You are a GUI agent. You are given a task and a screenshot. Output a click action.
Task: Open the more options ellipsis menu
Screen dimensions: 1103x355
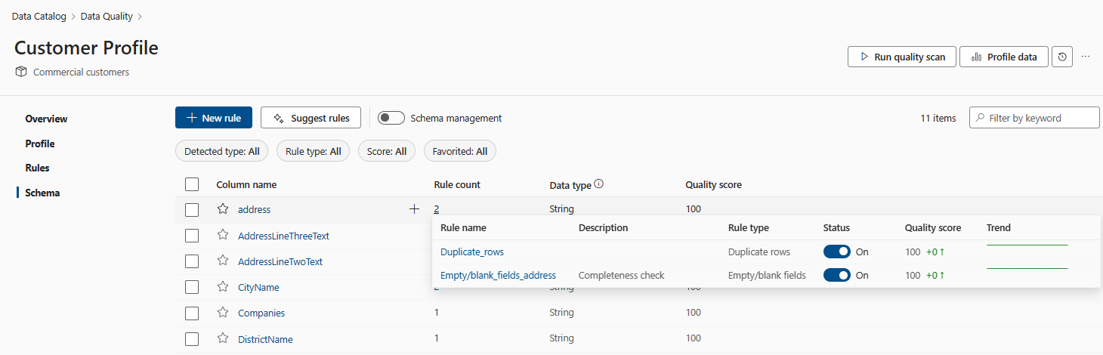click(1086, 57)
